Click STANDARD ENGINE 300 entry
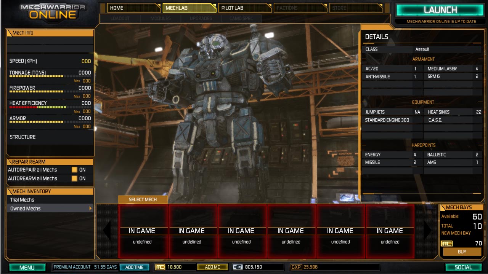 tap(392, 120)
